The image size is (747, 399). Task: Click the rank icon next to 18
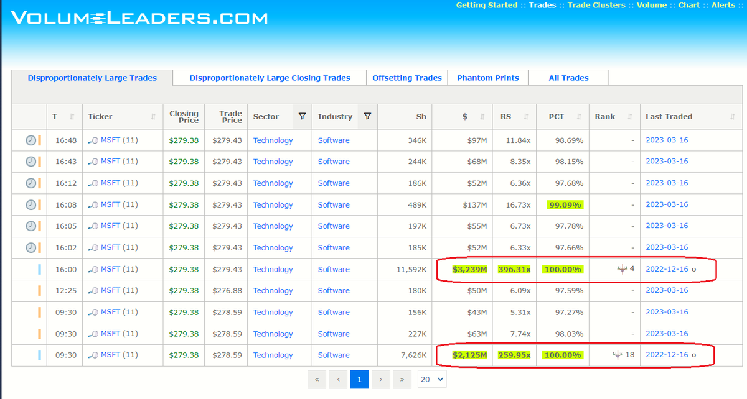tap(618, 355)
